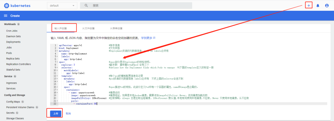Switch to the 从表单创建 tab
The width and height of the screenshot is (334, 121).
point(116,28)
